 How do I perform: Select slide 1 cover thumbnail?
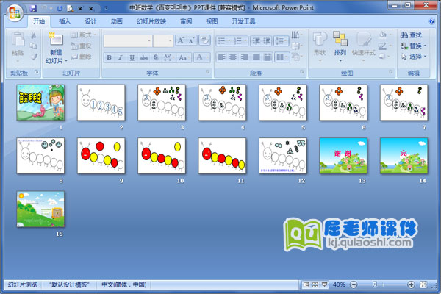[40, 103]
